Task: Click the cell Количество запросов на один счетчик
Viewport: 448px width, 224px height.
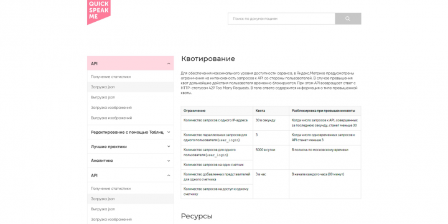Action: tap(217, 165)
